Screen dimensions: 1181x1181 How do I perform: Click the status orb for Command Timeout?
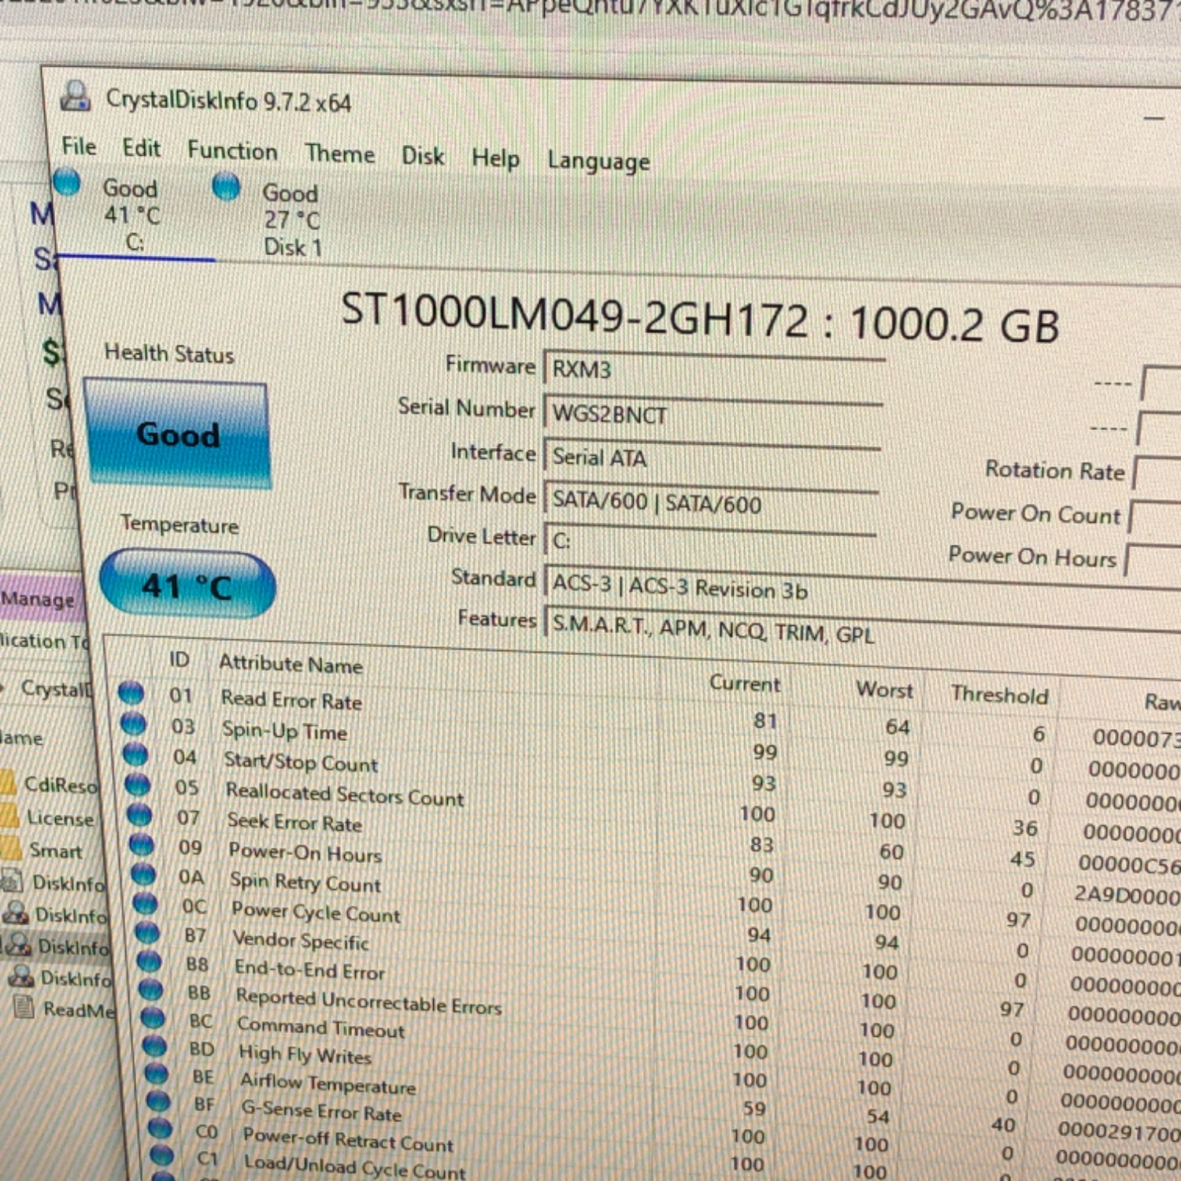[153, 1017]
